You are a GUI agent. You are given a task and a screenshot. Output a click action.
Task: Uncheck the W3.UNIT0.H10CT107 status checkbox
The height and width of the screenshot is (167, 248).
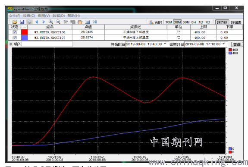click(15, 38)
